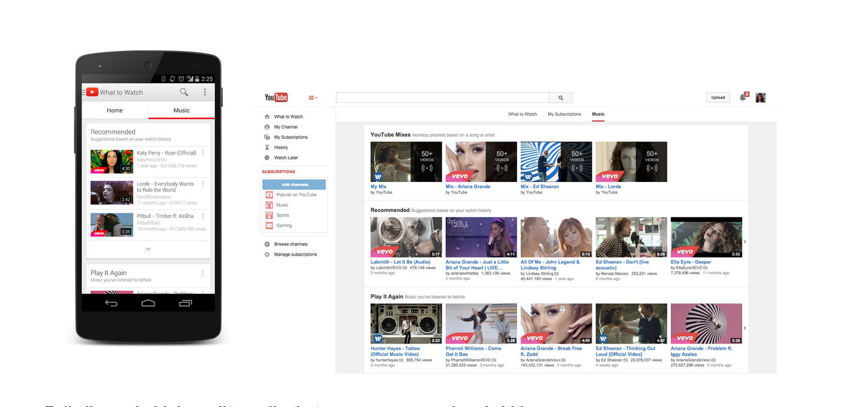
Task: Select the Music tab on desktop
Action: [x=598, y=114]
